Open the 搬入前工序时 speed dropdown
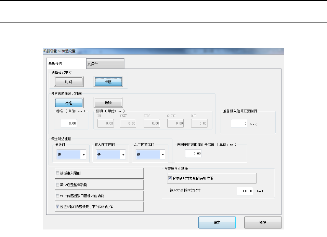The height and width of the screenshot is (237, 327). pos(111,154)
